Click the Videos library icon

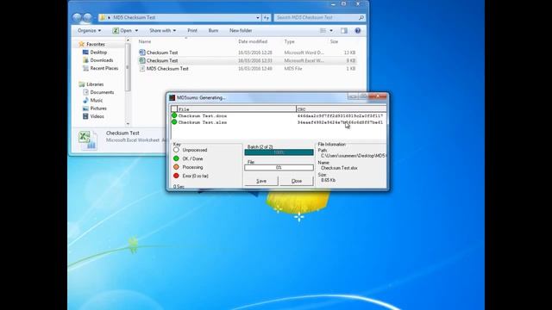pos(85,116)
